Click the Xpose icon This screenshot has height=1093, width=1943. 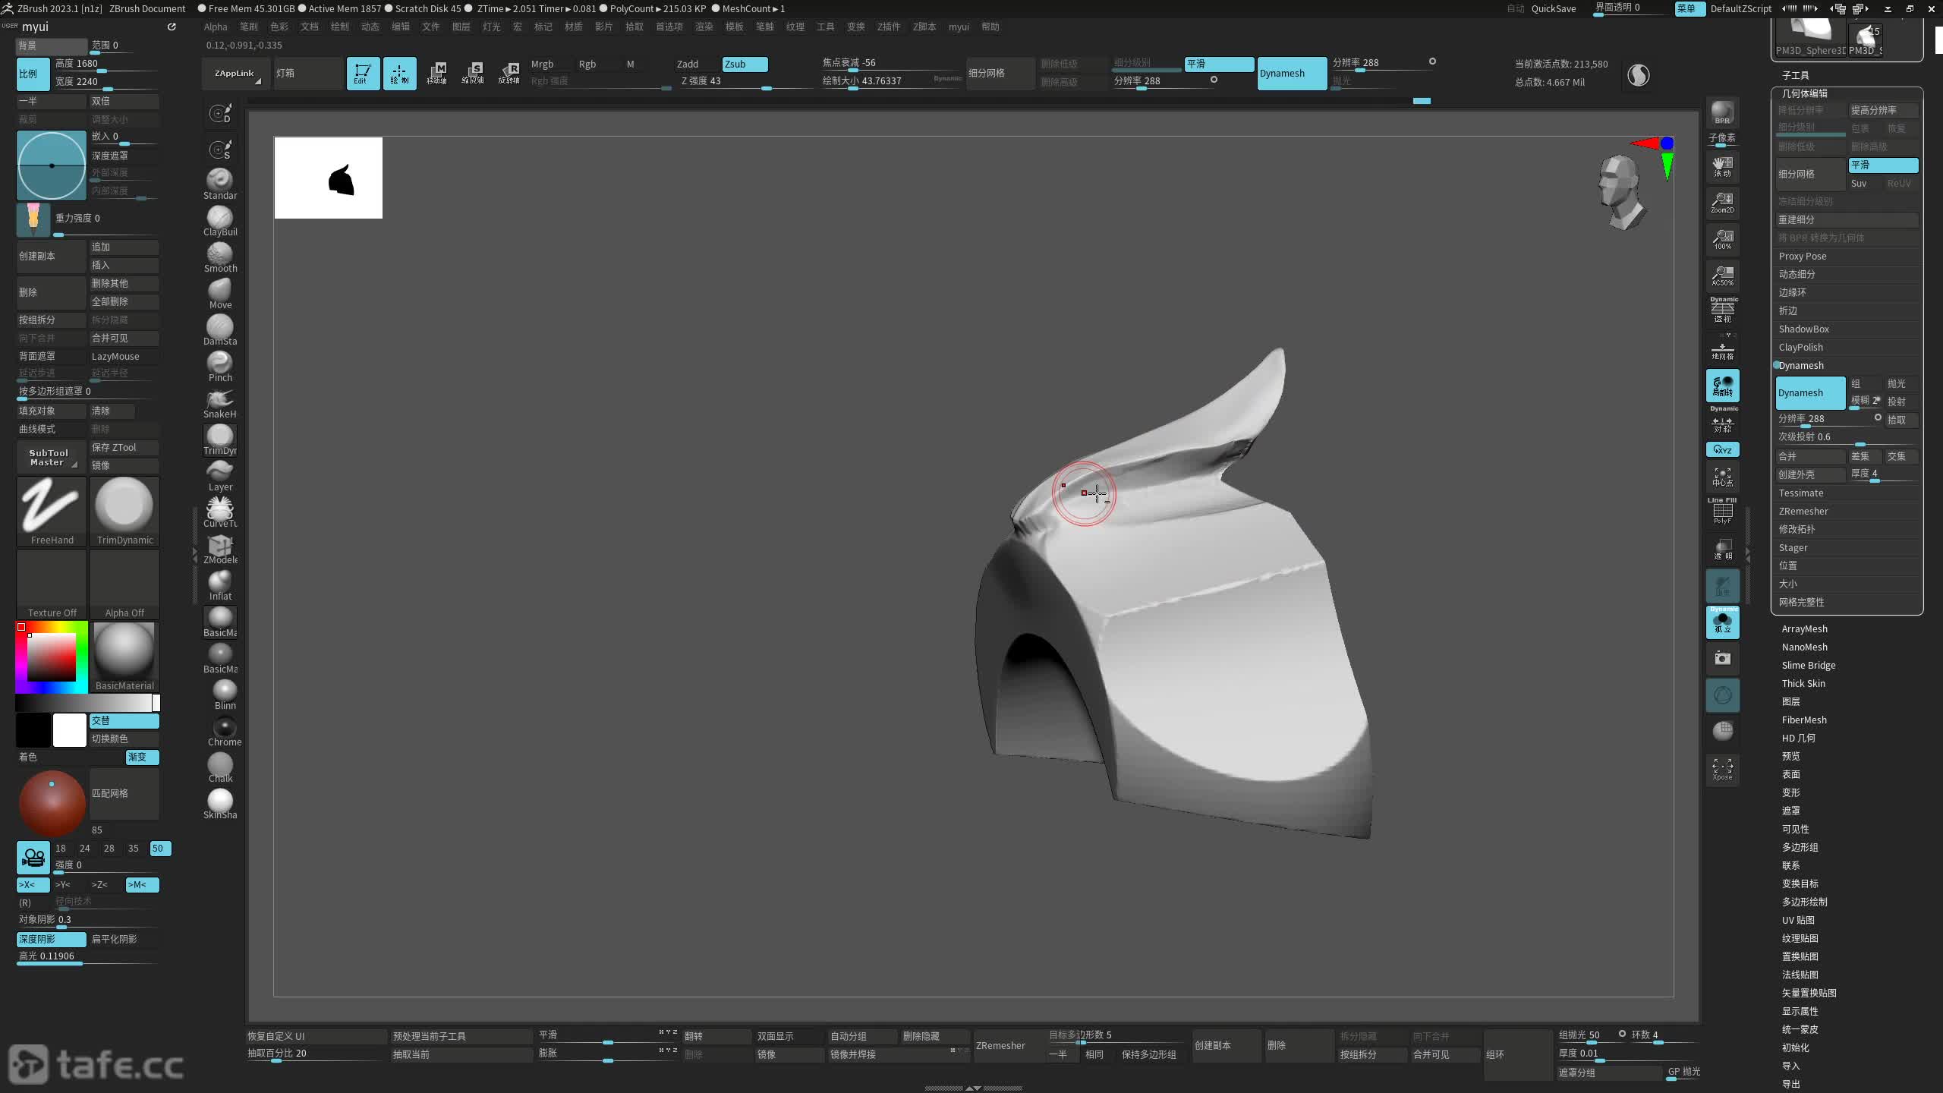pos(1722,769)
